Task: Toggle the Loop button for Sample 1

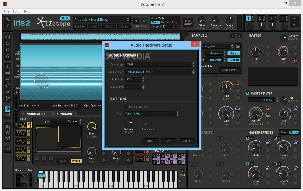Action: click(x=234, y=54)
